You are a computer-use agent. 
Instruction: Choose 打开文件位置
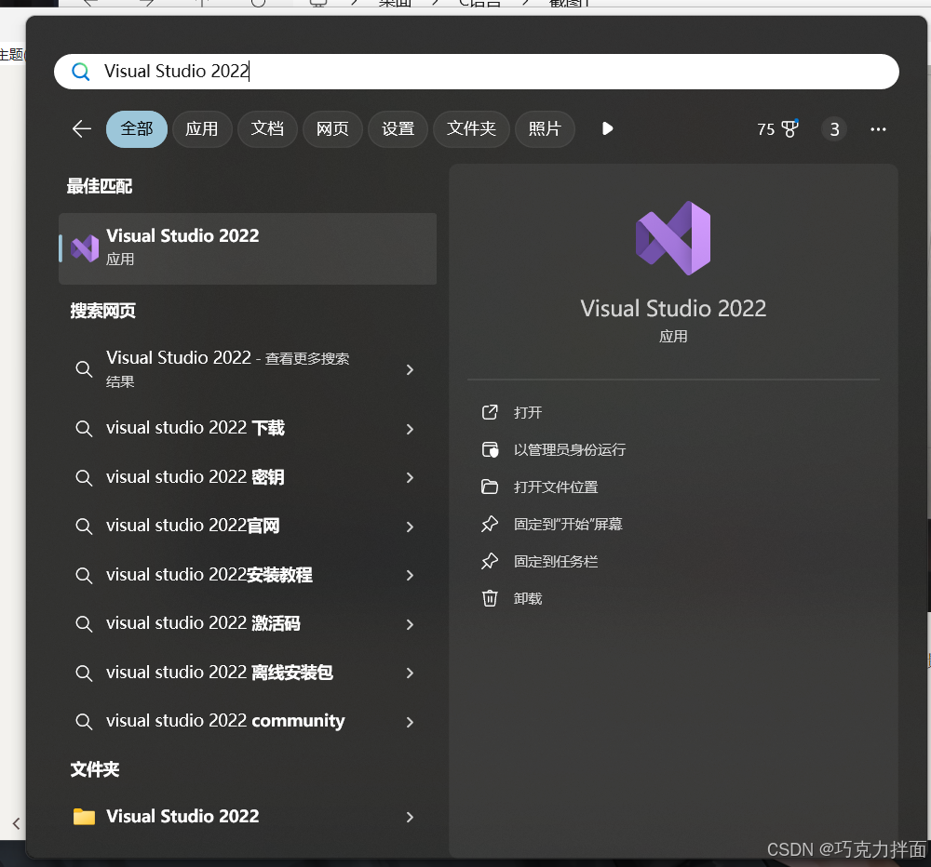tap(556, 487)
